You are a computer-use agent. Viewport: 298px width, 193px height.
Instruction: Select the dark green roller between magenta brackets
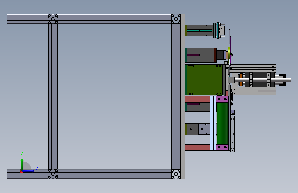tap(222, 123)
